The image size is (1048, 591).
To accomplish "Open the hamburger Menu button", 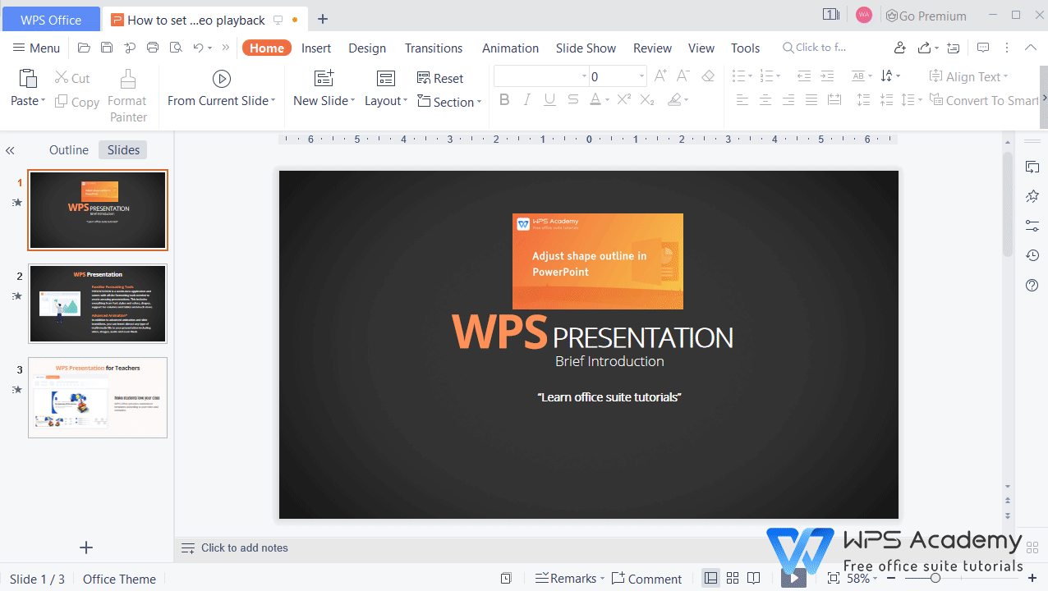I will pyautogui.click(x=37, y=48).
